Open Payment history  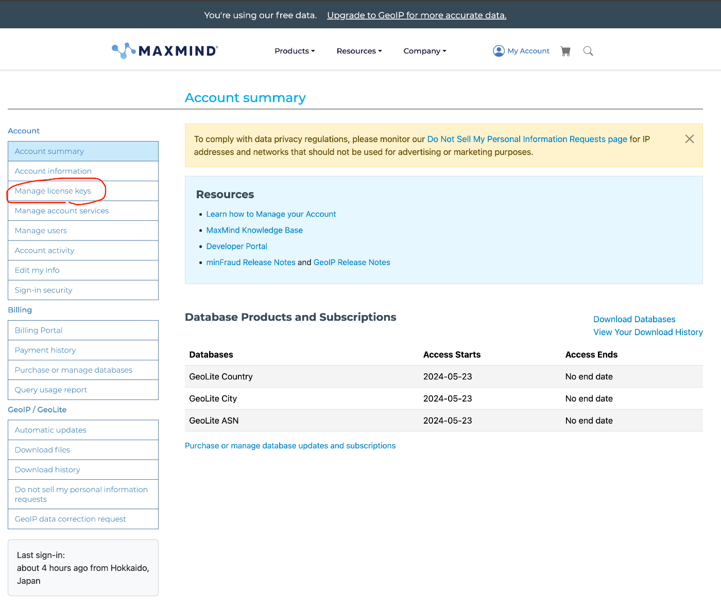coord(83,350)
